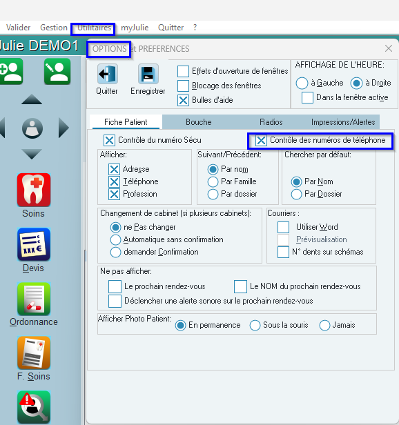Open the Gestion menu
Viewport: 399px width, 425px height.
(x=54, y=28)
